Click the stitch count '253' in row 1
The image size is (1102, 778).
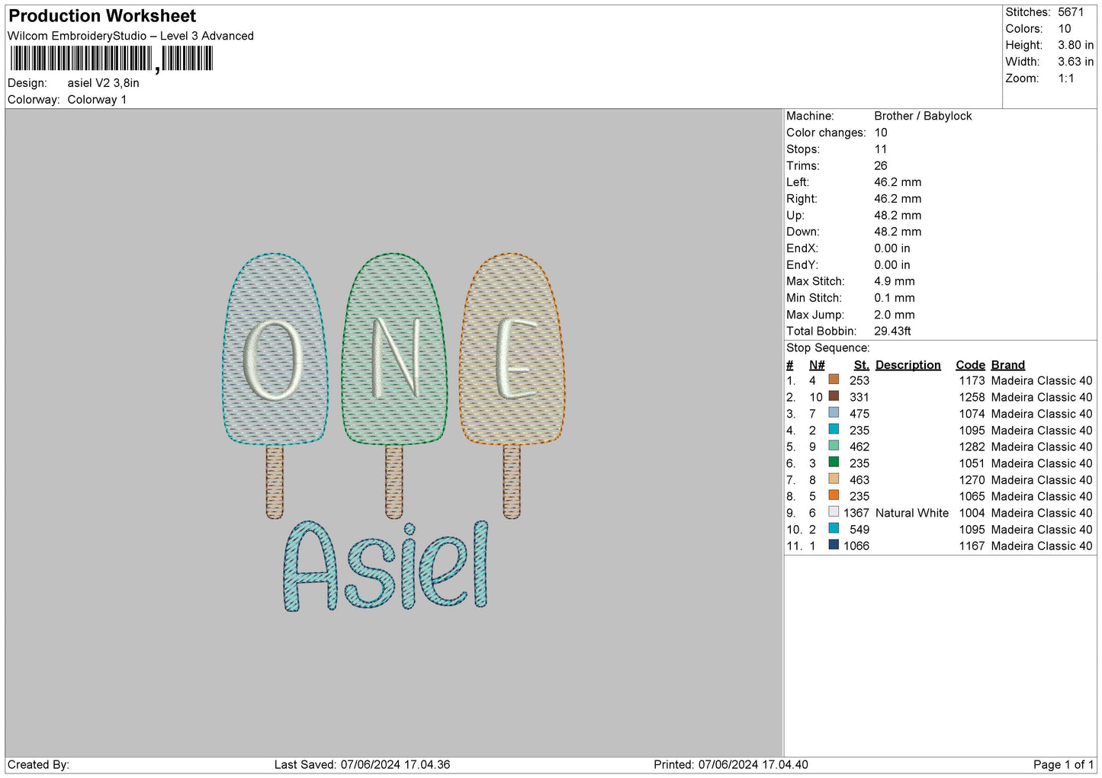tap(859, 380)
